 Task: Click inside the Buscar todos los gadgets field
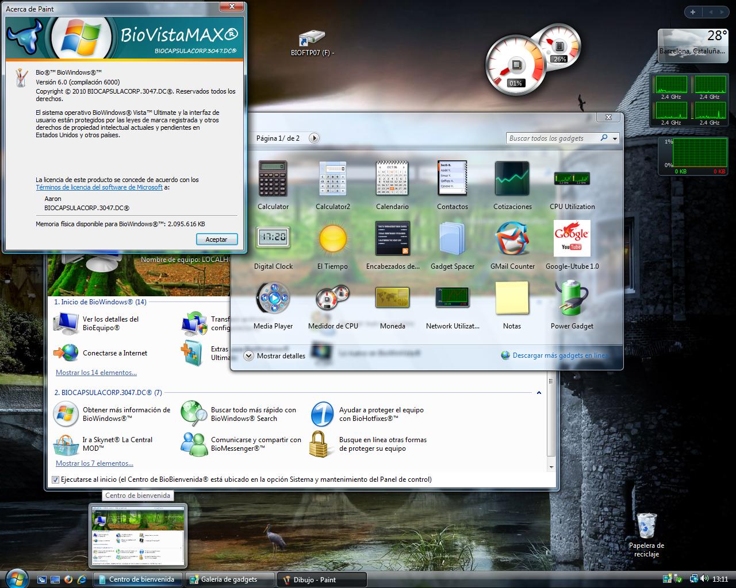(552, 138)
